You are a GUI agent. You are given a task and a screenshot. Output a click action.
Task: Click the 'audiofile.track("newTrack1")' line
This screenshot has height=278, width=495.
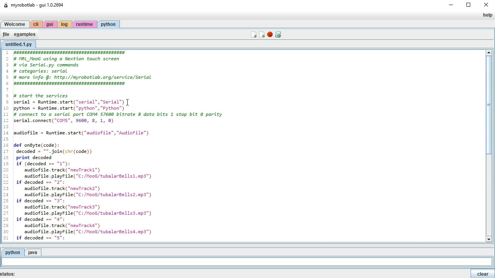coord(62,170)
